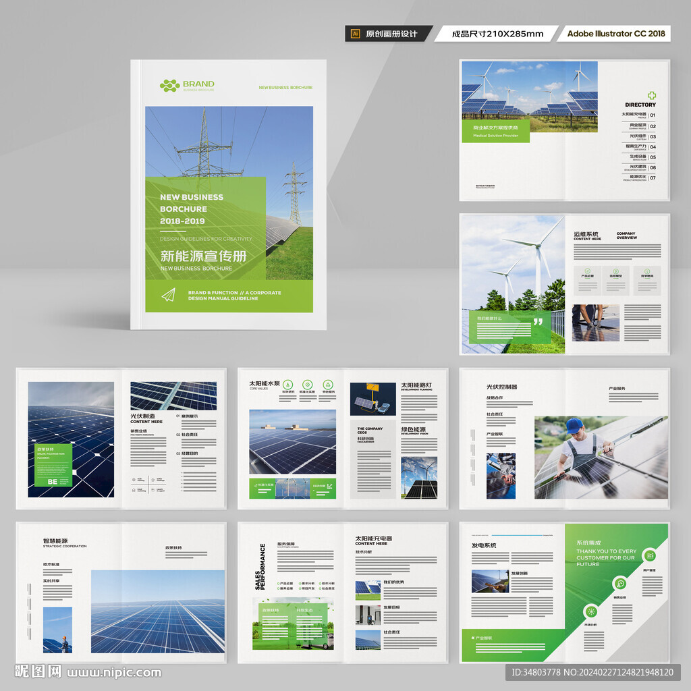This screenshot has height=691, width=691.
Task: Select directory entry 光伏组件 03
Action: 642,136
